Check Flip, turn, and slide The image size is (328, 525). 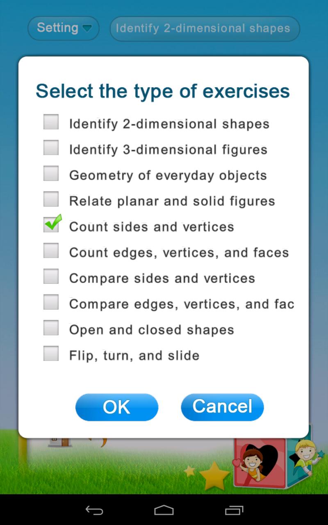(x=51, y=354)
